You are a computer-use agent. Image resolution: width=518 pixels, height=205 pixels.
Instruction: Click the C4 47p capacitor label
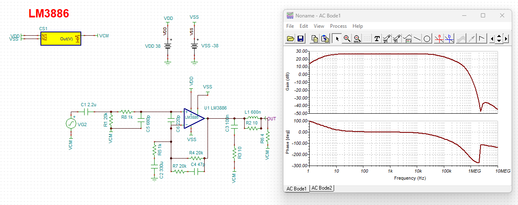[198, 165]
